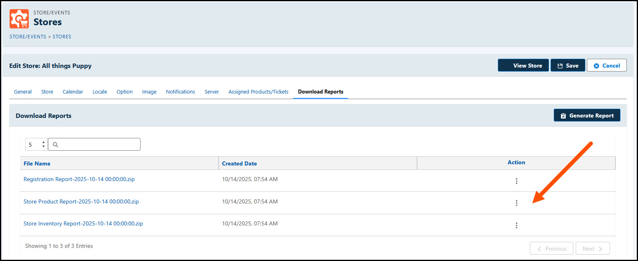The image size is (638, 261).
Task: Switch to the Notifications tab
Action: click(180, 92)
